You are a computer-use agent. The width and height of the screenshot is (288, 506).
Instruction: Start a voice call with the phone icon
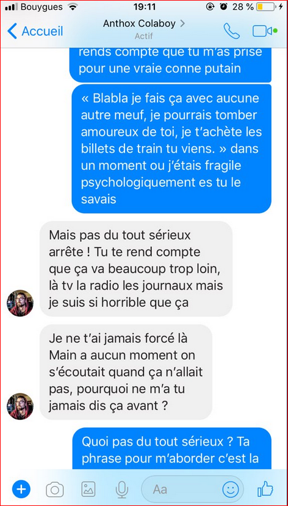[231, 31]
